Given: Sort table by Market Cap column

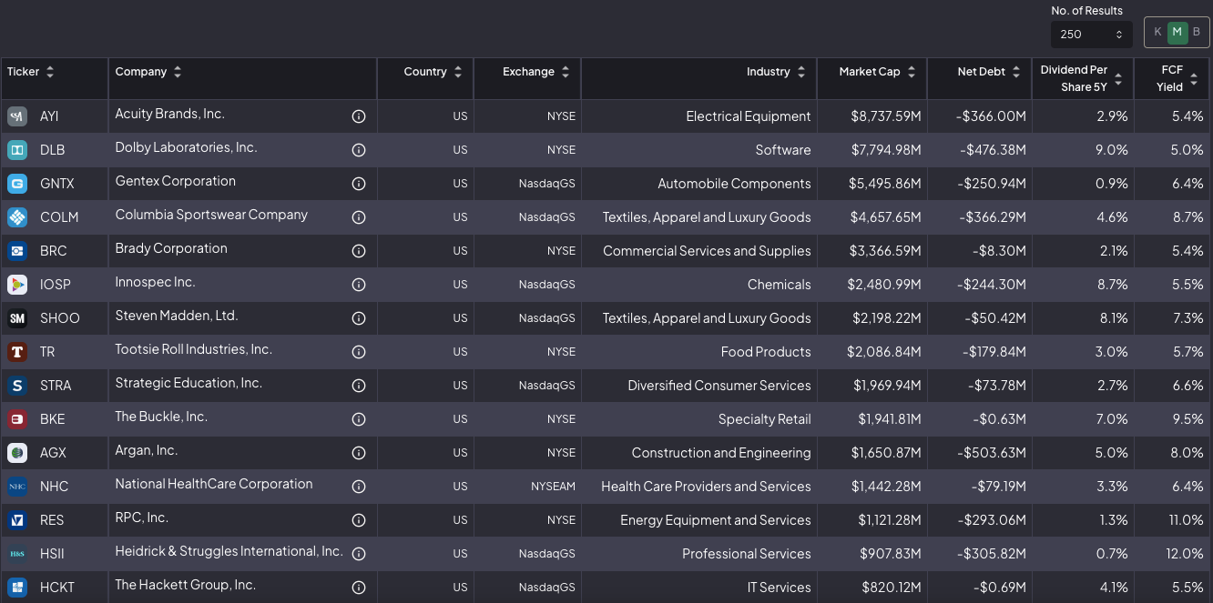Looking at the screenshot, I should point(911,72).
